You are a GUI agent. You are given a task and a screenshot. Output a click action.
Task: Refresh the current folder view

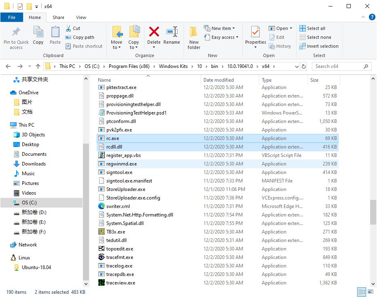click(x=304, y=66)
